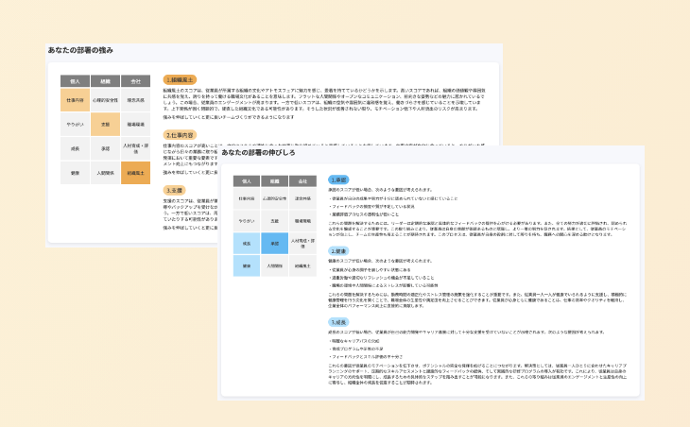Image resolution: width=690 pixels, height=427 pixels.
Task: Click the 組織 column header in the 強み grid
Action: coord(105,81)
